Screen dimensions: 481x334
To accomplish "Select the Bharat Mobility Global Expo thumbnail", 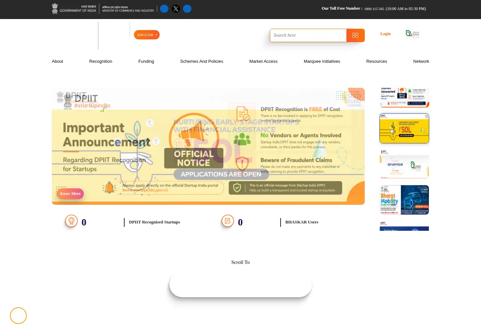I will click(x=404, y=200).
